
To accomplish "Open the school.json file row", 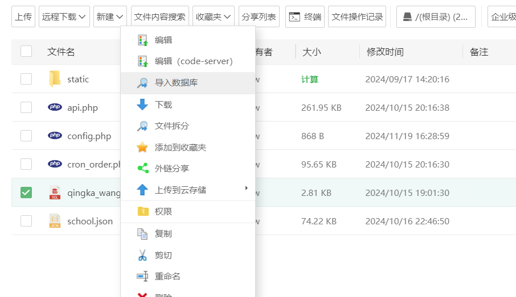I will tap(90, 221).
